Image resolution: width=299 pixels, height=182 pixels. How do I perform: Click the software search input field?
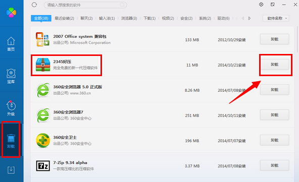coord(85,5)
